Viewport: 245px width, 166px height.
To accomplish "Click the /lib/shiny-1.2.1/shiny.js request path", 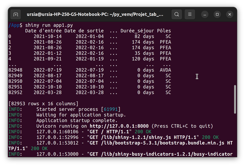I will click(136, 137).
